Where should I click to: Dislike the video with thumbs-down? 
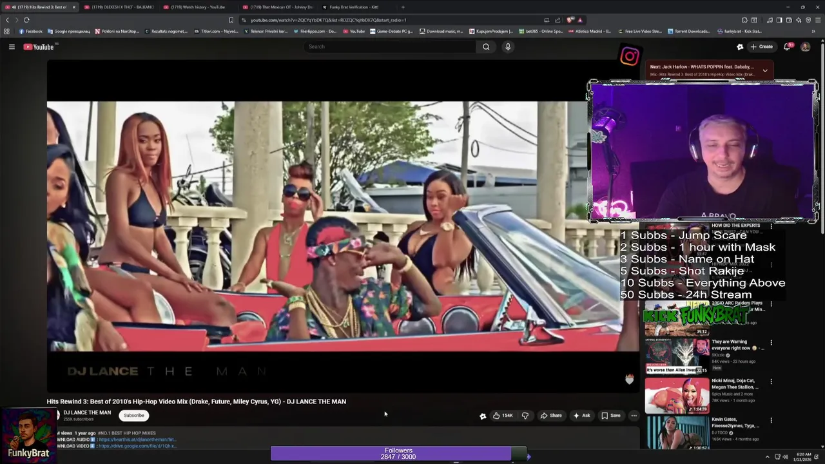525,416
